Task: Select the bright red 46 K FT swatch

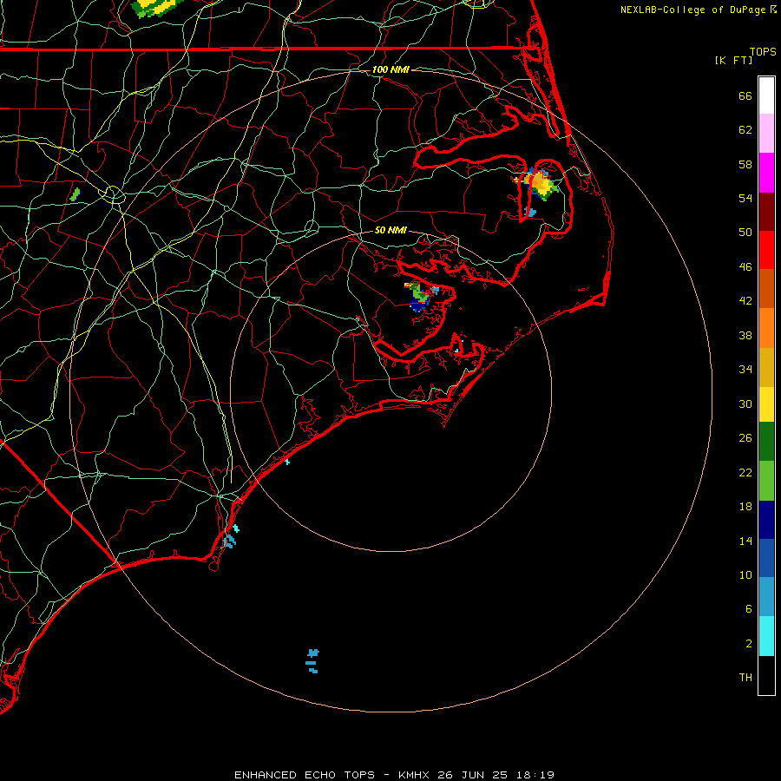Action: [x=766, y=250]
